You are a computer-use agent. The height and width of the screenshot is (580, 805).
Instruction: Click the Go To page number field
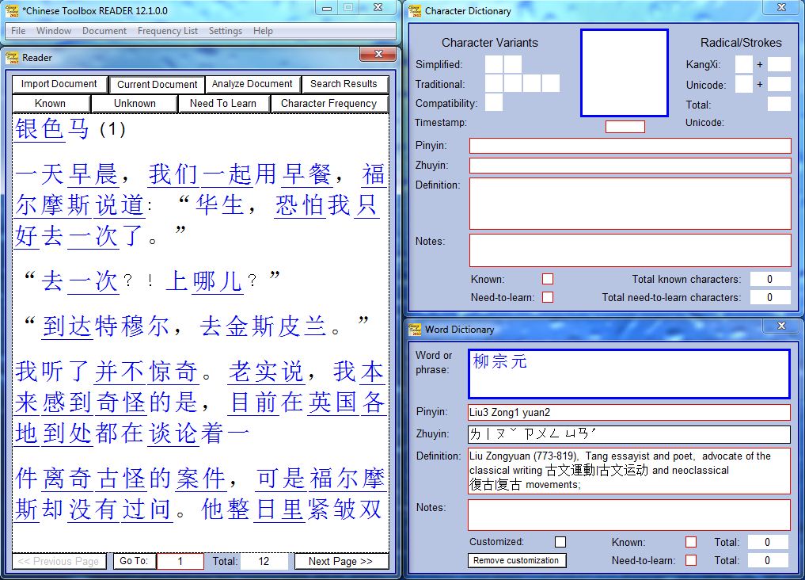tap(180, 561)
